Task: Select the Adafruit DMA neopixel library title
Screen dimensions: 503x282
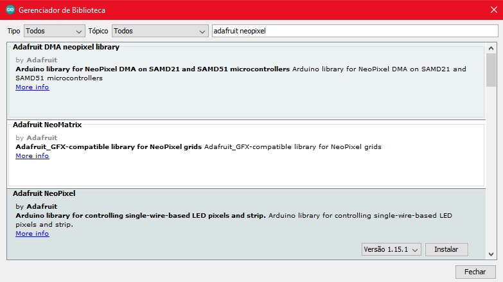Action: [x=66, y=48]
